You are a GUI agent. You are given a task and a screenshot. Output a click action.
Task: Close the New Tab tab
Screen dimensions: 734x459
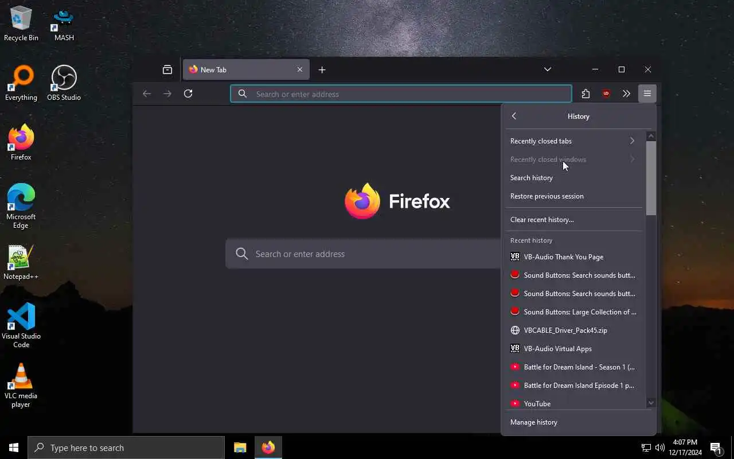coord(300,69)
